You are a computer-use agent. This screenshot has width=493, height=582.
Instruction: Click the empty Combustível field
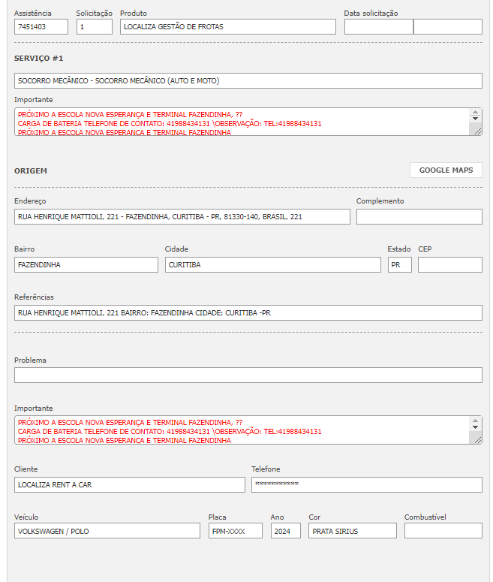click(443, 531)
